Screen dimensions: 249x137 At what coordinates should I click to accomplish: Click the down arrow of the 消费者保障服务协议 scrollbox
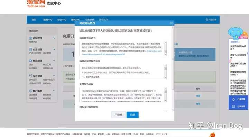[x=165, y=77]
